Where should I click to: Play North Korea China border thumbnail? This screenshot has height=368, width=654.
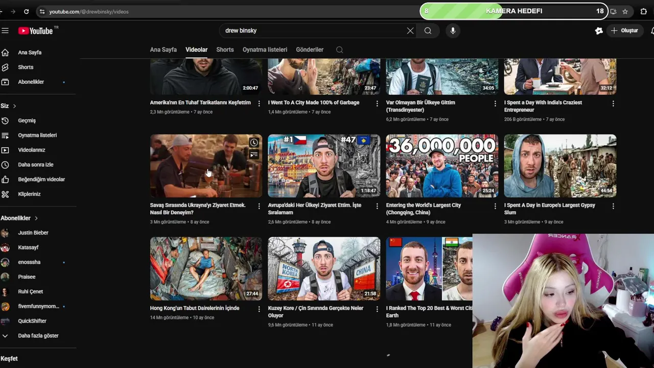[x=324, y=269]
